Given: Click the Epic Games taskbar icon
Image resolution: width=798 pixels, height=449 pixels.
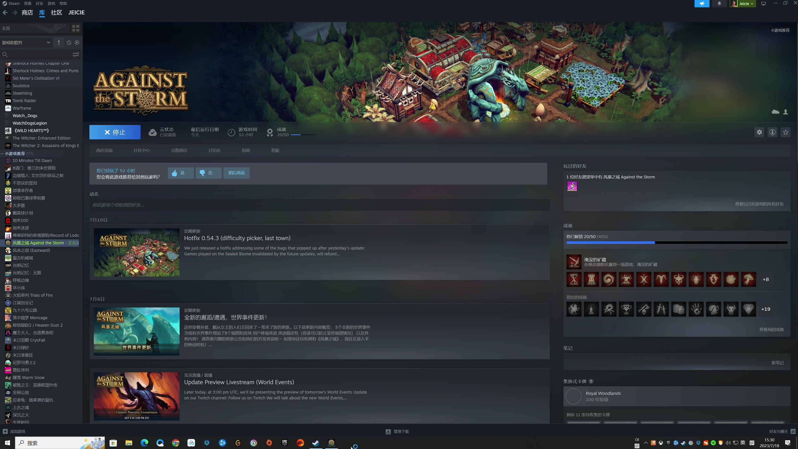Looking at the screenshot, I should click(x=285, y=443).
